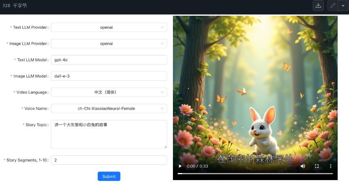Open the dropdown arrow beside the edit icon
Viewport: 349px width, 186px height.
pos(343,6)
